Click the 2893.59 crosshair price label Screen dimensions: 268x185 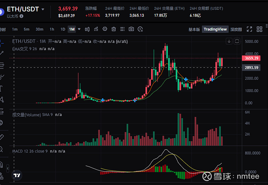[x=251, y=68]
